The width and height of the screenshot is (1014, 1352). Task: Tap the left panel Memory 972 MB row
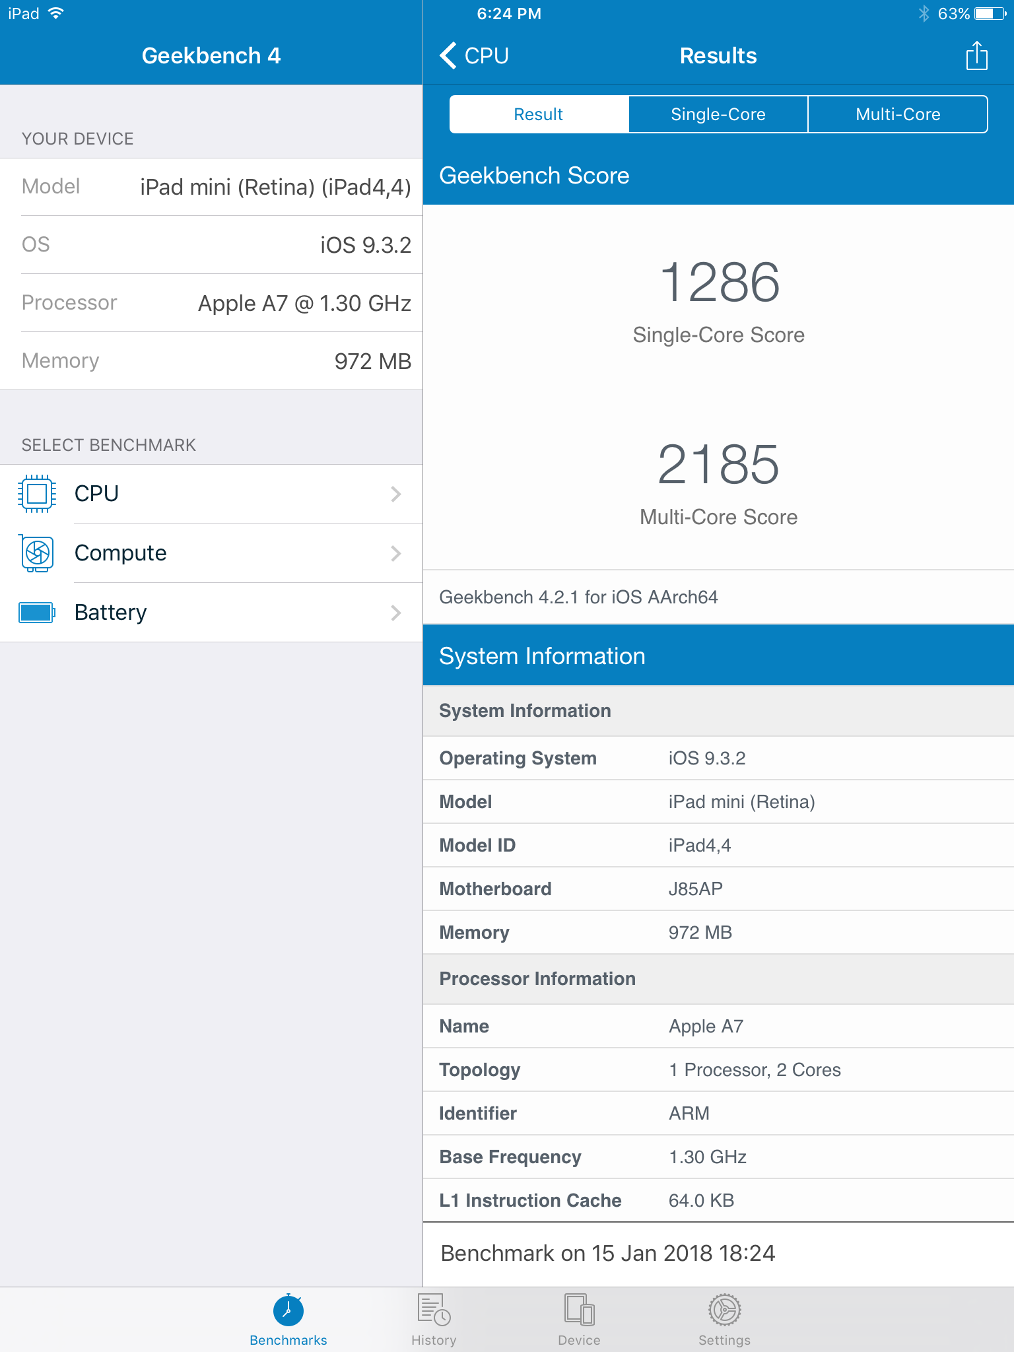click(211, 361)
